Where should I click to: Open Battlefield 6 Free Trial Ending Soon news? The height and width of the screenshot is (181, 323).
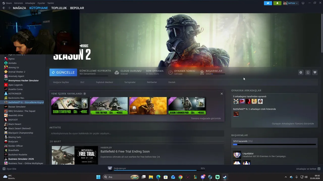click(x=125, y=151)
